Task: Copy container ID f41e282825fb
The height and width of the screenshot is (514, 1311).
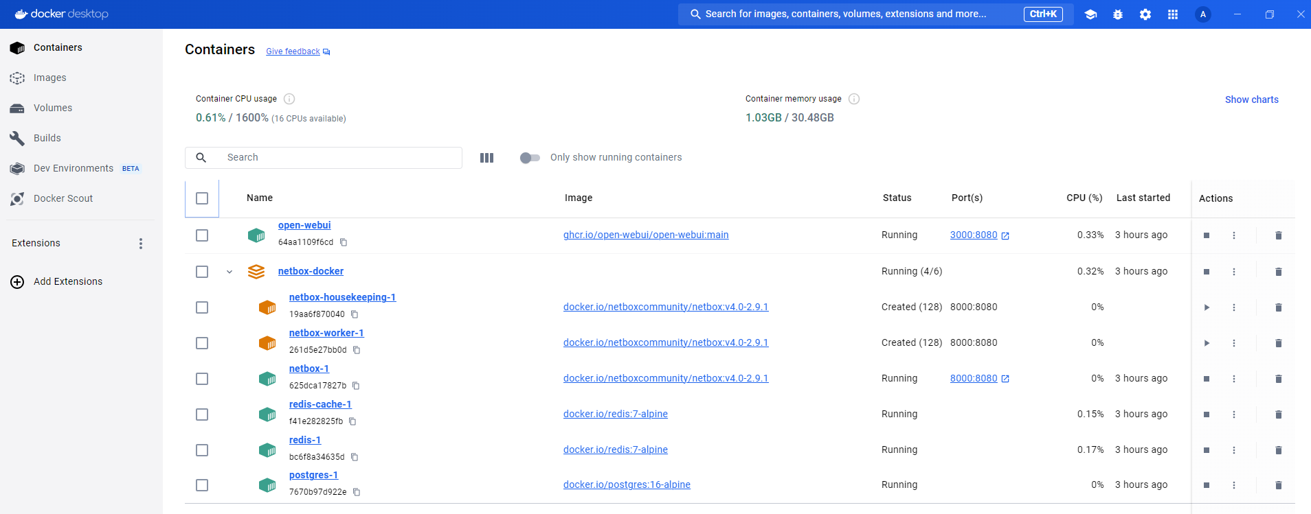Action: [352, 421]
